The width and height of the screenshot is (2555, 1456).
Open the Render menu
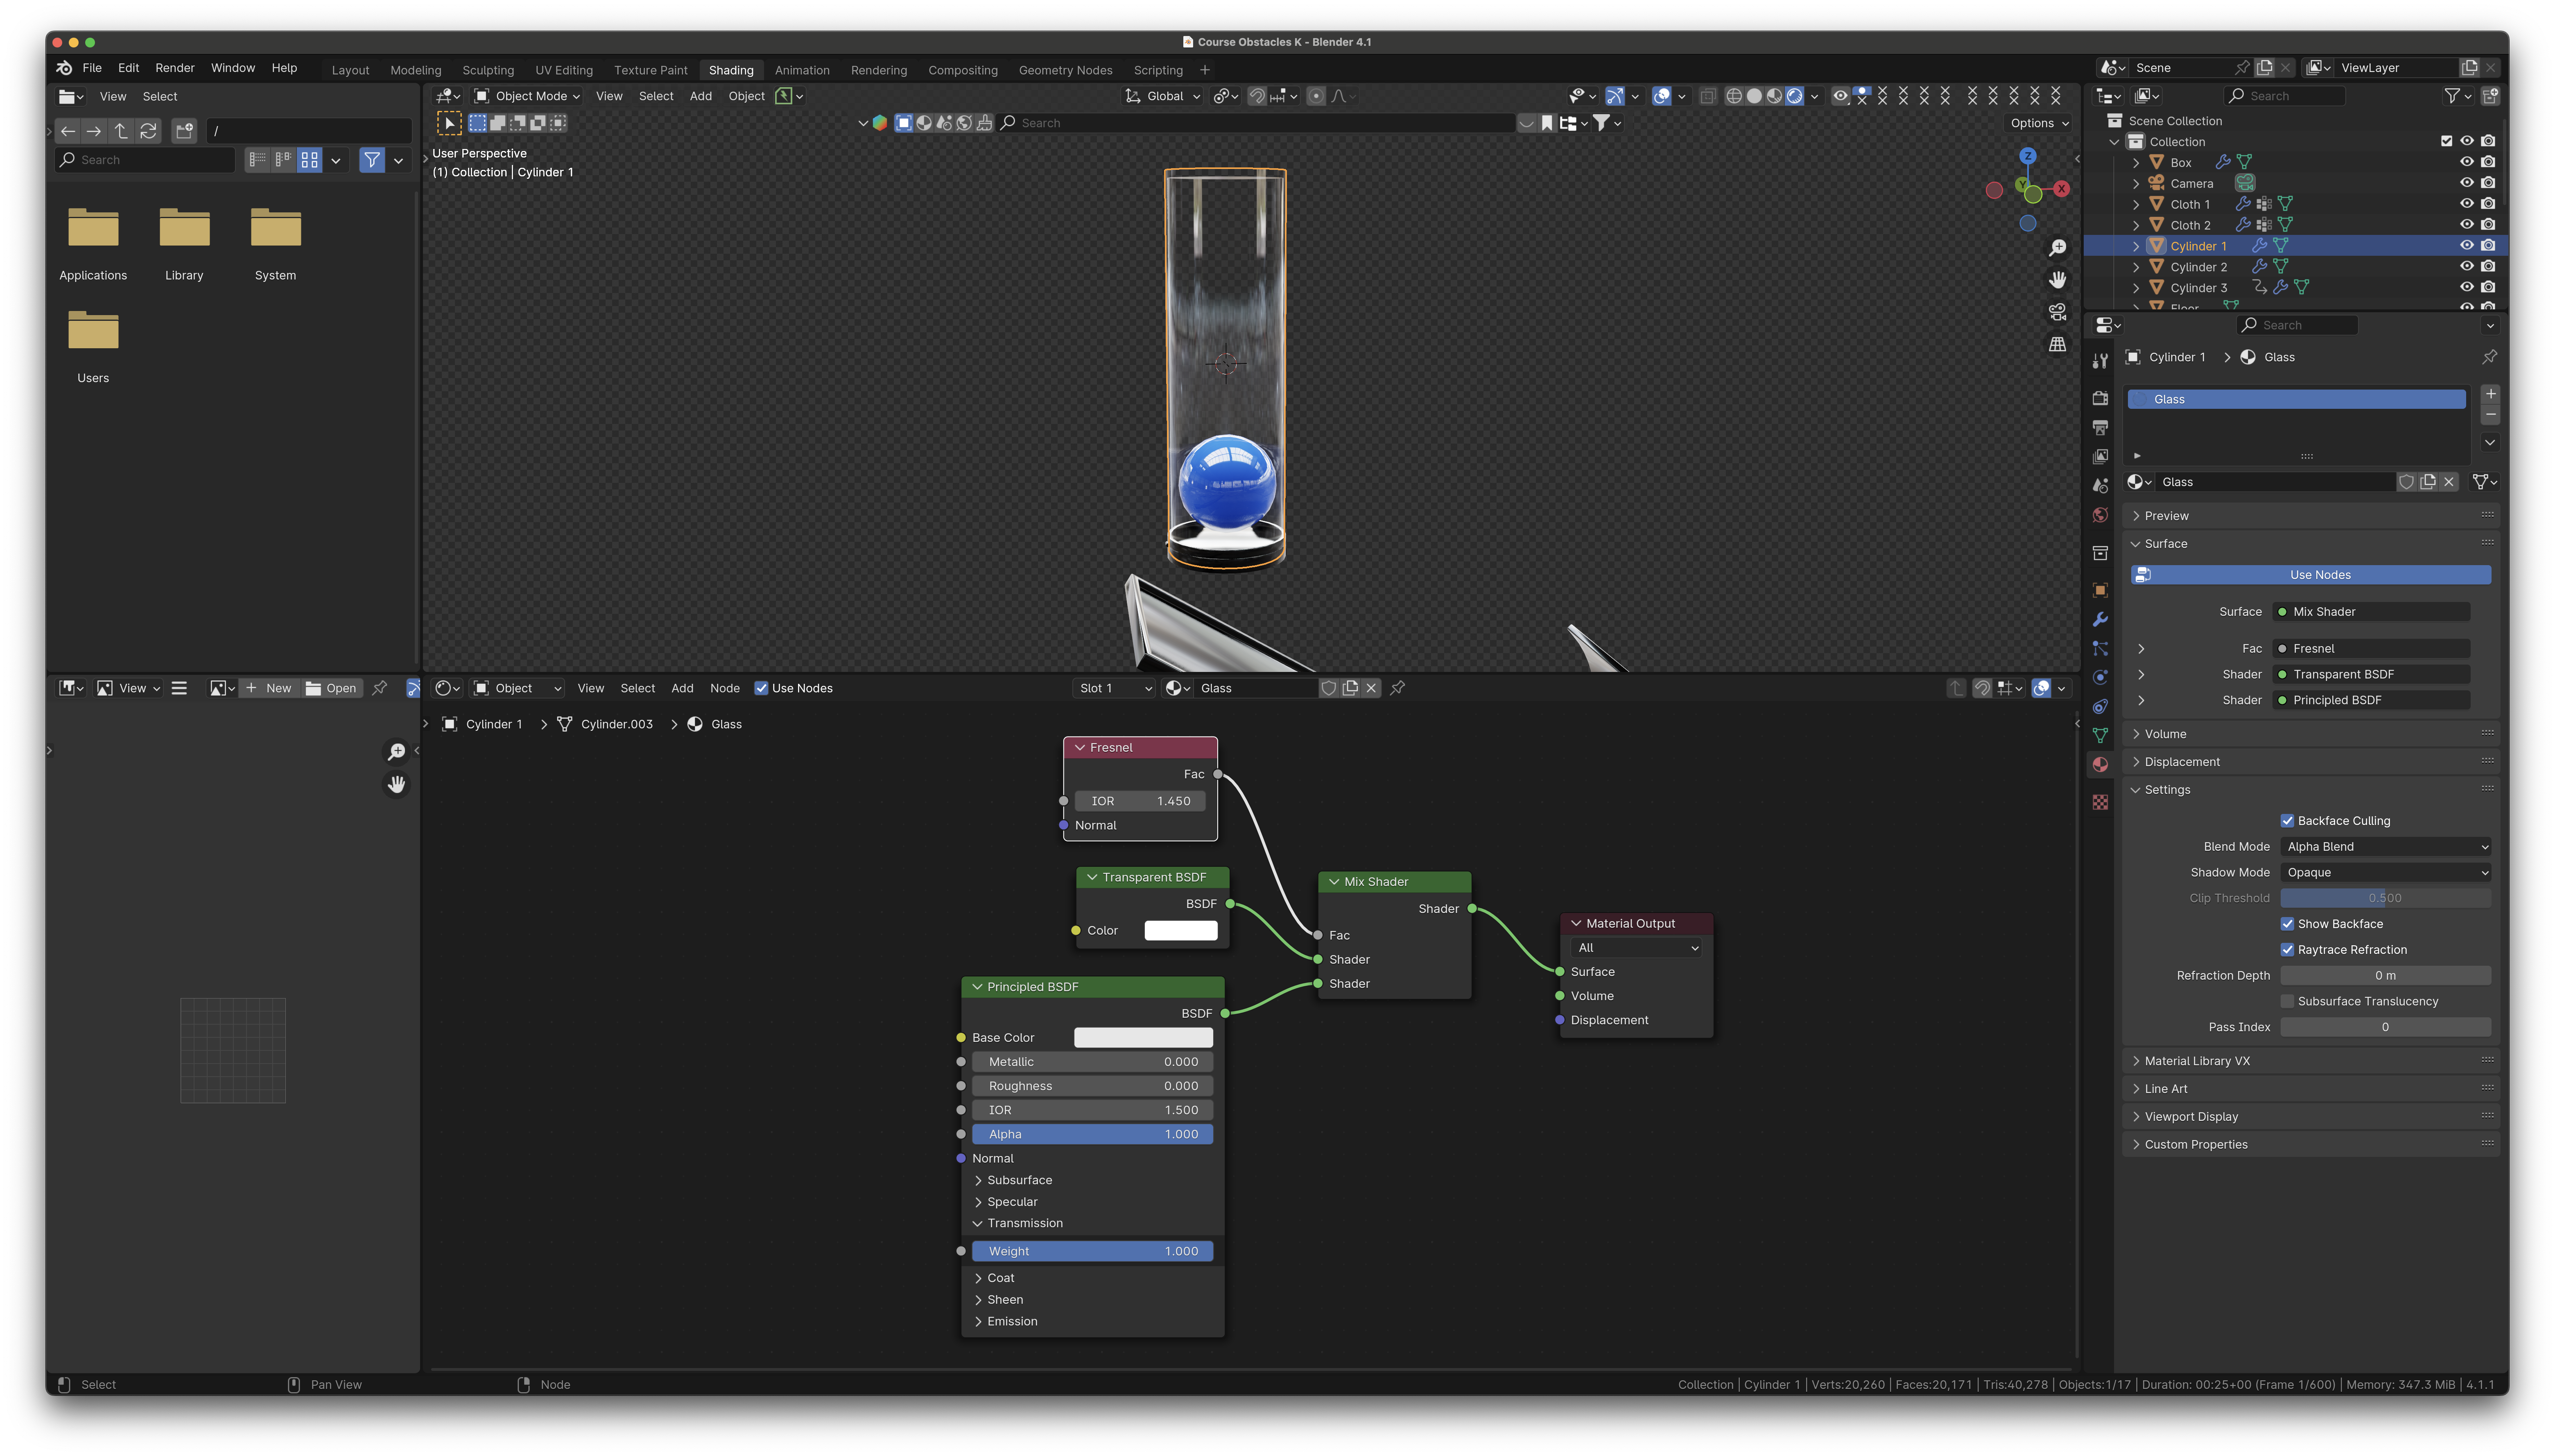175,68
